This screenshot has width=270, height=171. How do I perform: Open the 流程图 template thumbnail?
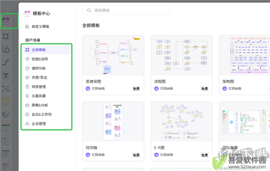point(181,55)
